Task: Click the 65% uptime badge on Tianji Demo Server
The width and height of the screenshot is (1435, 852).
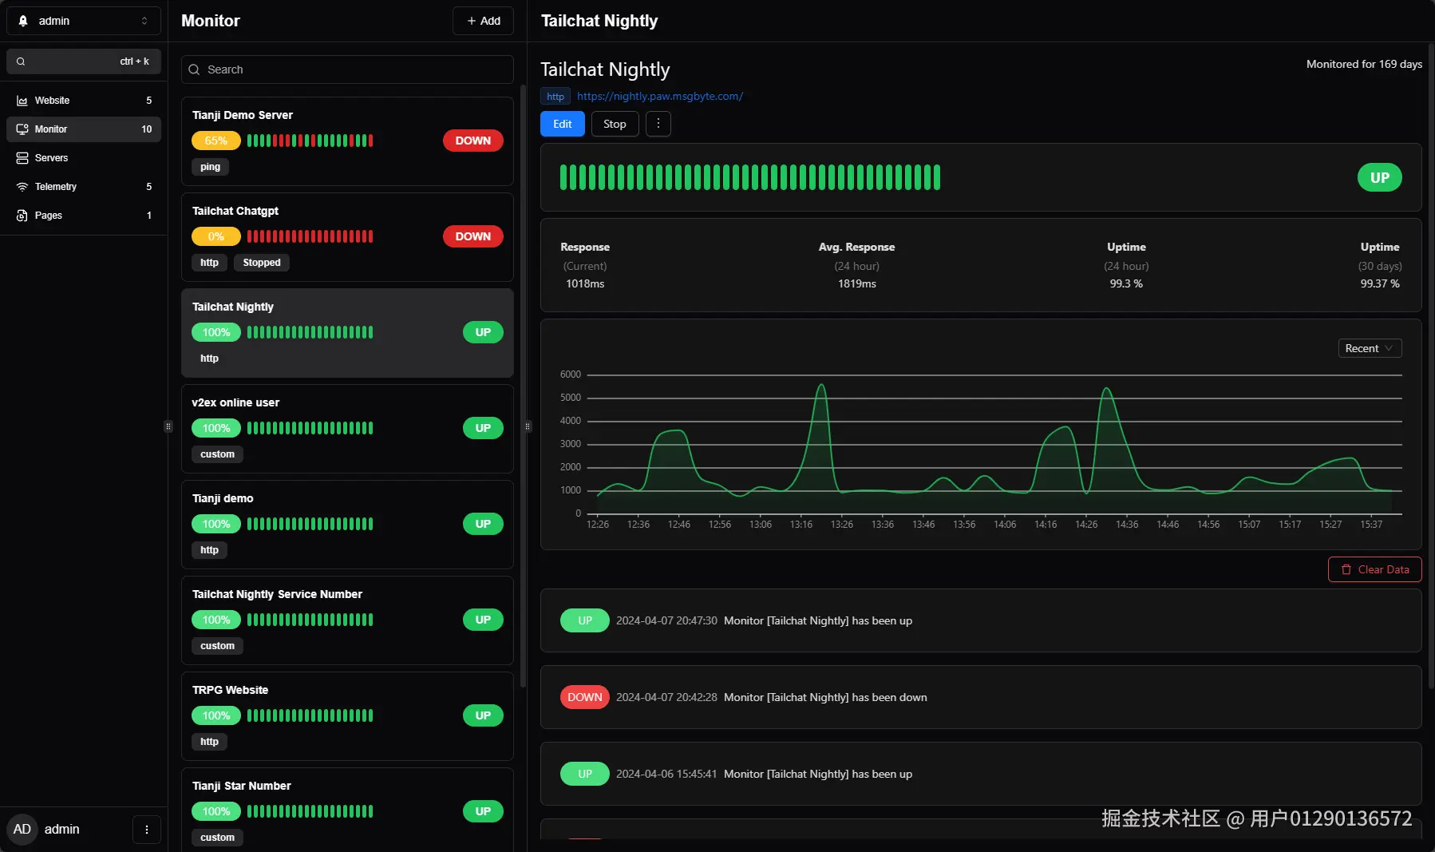Action: click(x=215, y=141)
